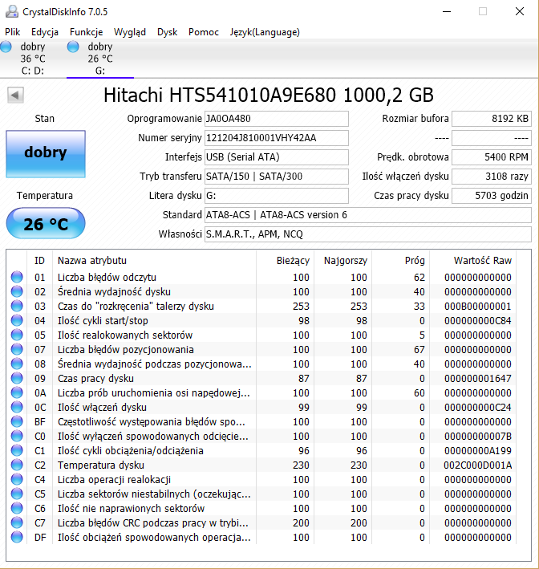Click raw value 00000000A199

pyautogui.click(x=478, y=451)
